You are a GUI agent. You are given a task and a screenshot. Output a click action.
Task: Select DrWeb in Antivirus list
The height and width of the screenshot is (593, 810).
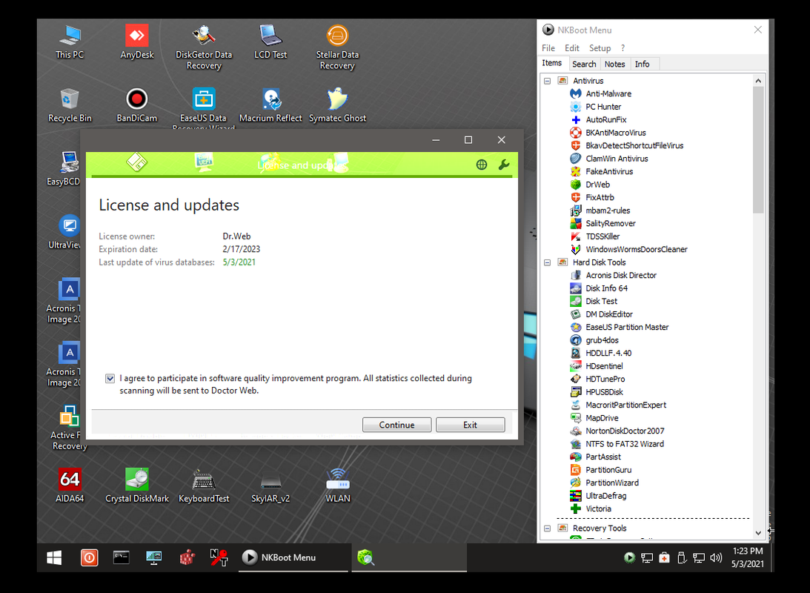point(590,185)
